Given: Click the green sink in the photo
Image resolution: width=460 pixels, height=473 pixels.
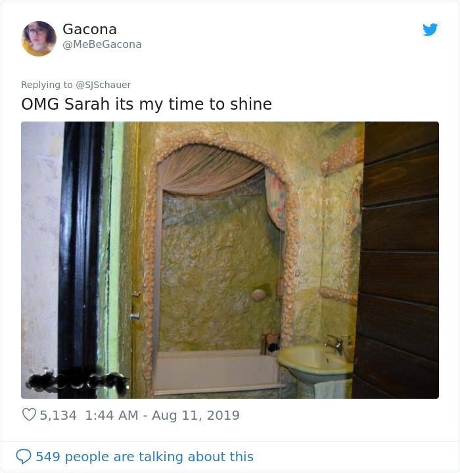Looking at the screenshot, I should [x=314, y=361].
